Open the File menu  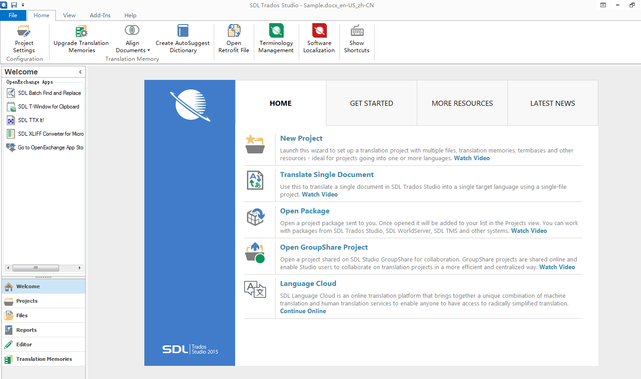[13, 15]
